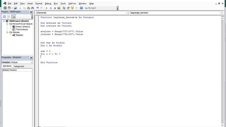Image resolution: width=226 pixels, height=127 pixels.
Task: Click the Toolbox icon in toolbar
Action: point(76,8)
